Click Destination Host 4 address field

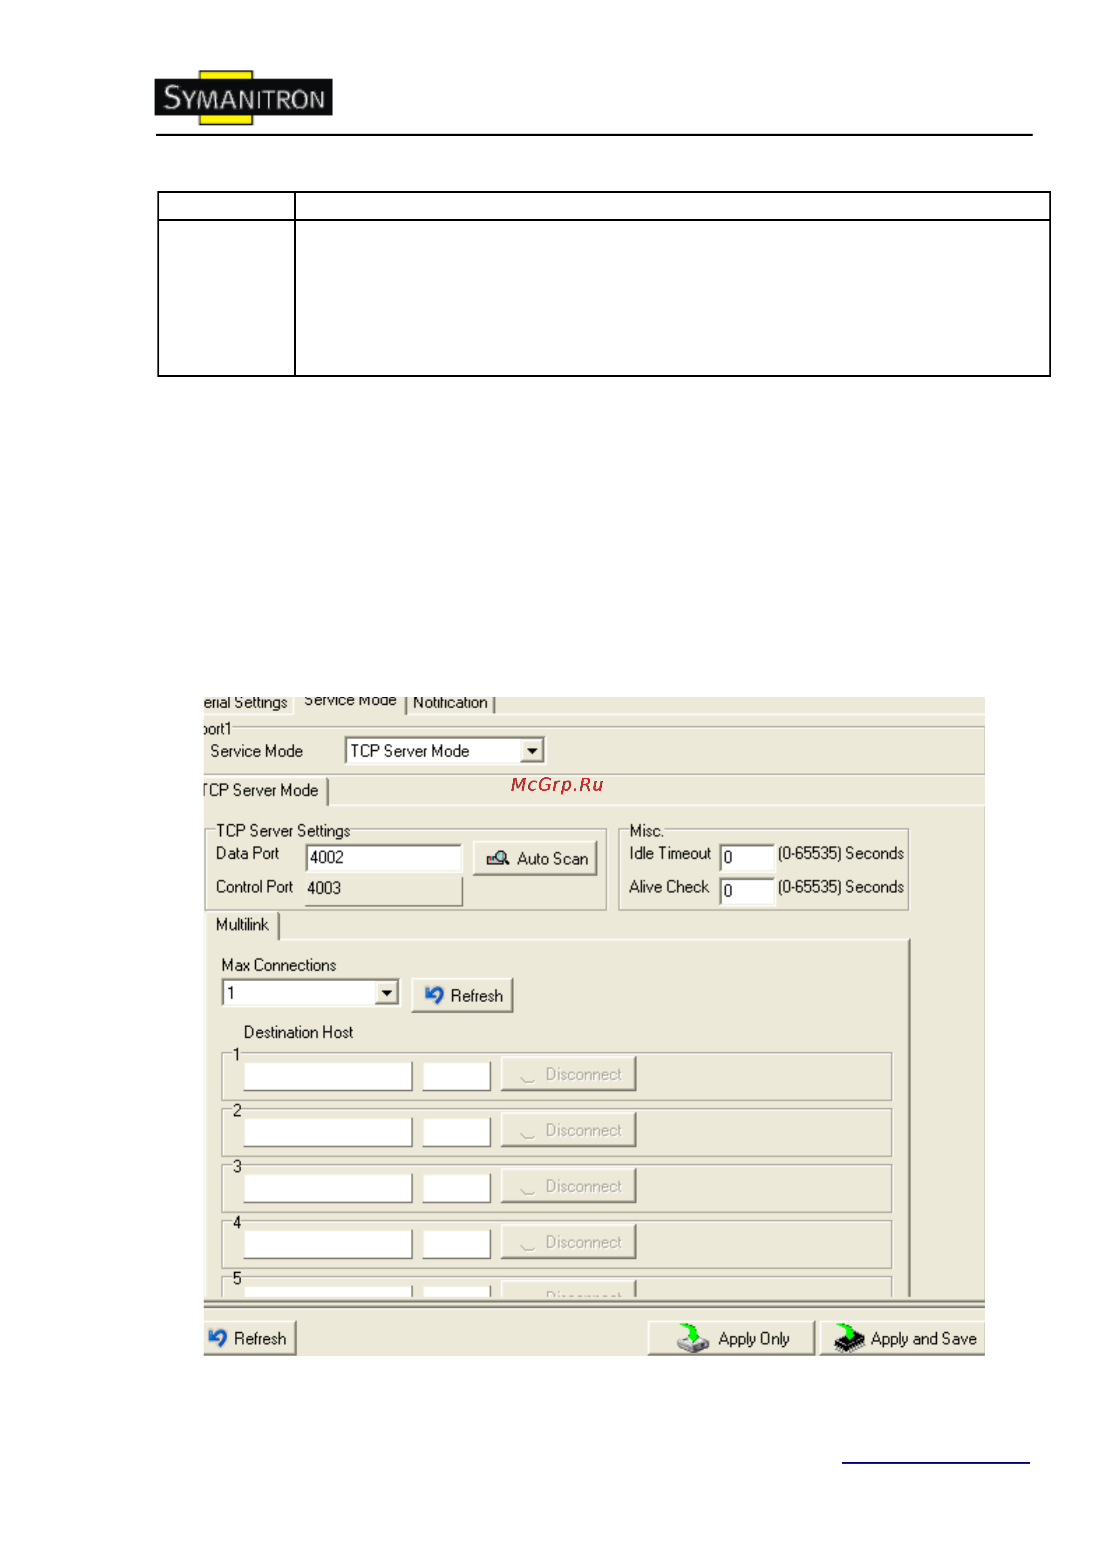(x=328, y=1244)
